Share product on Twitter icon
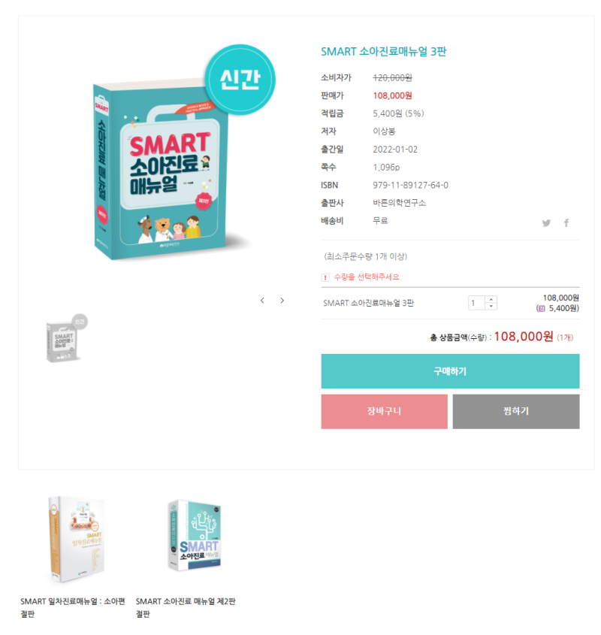 click(x=546, y=223)
